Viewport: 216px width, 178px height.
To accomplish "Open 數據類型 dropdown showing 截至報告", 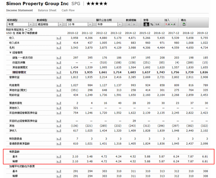I will pos(50,24).
